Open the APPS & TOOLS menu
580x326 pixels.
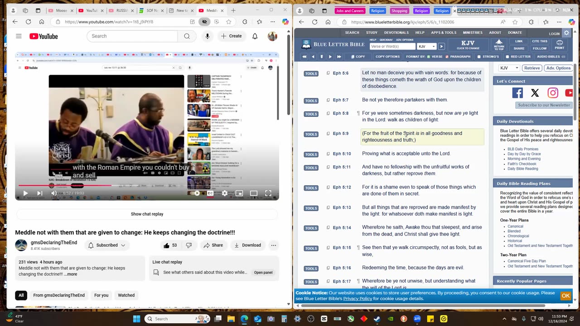[x=444, y=33]
